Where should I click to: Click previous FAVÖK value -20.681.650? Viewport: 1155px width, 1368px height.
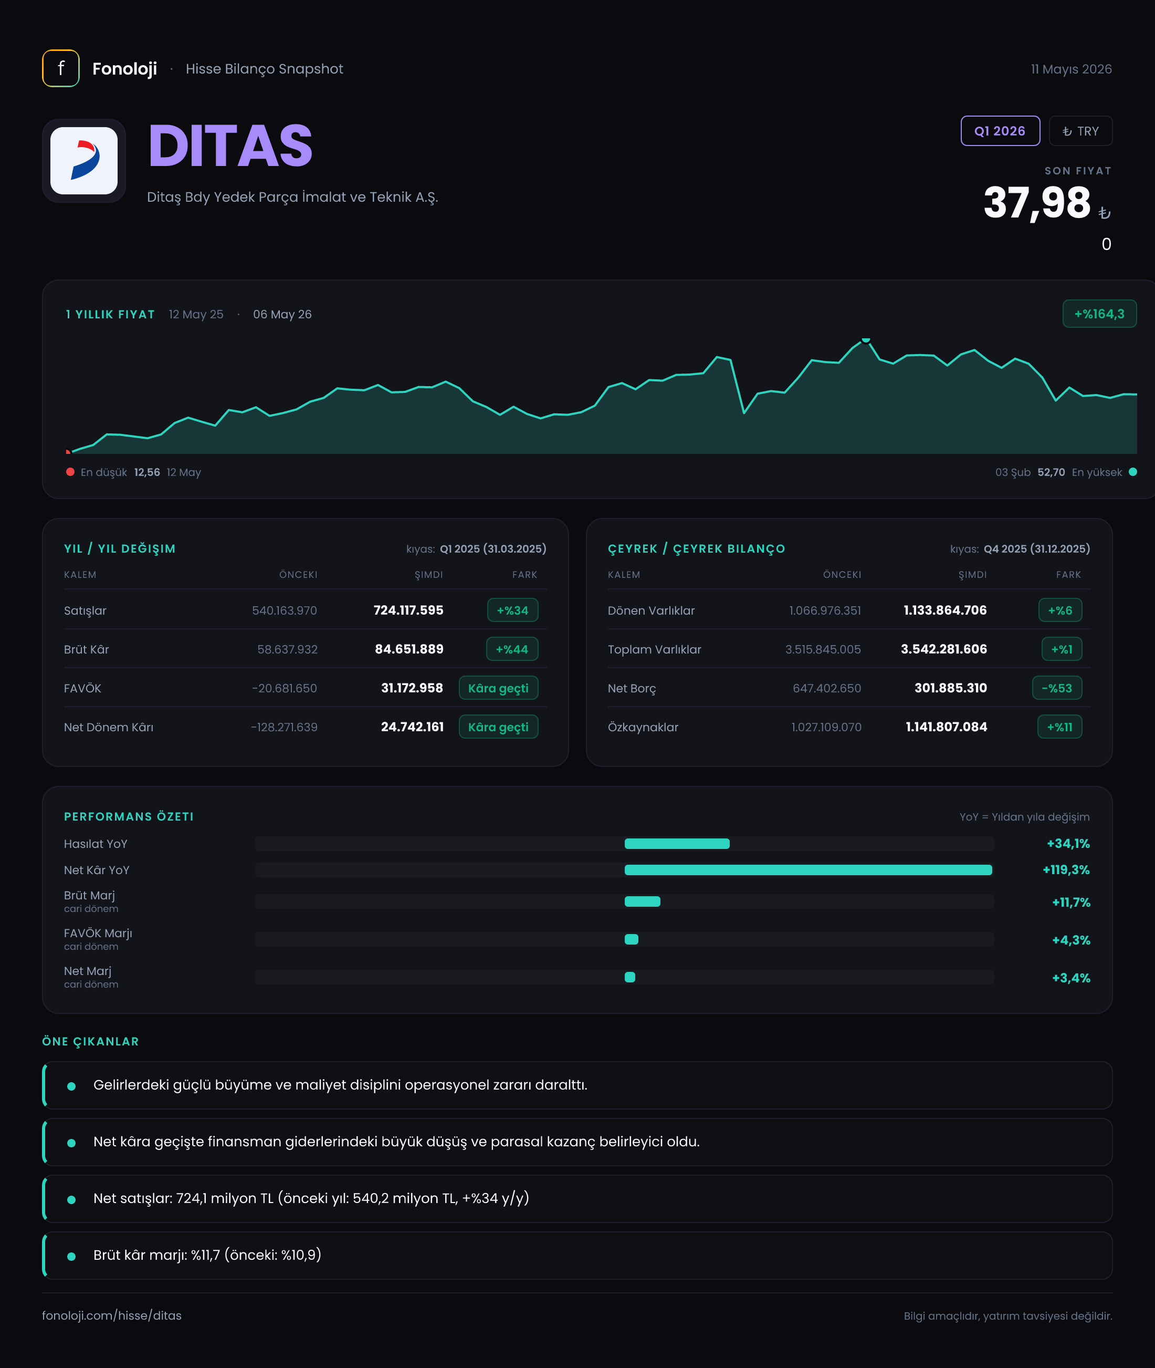(284, 688)
